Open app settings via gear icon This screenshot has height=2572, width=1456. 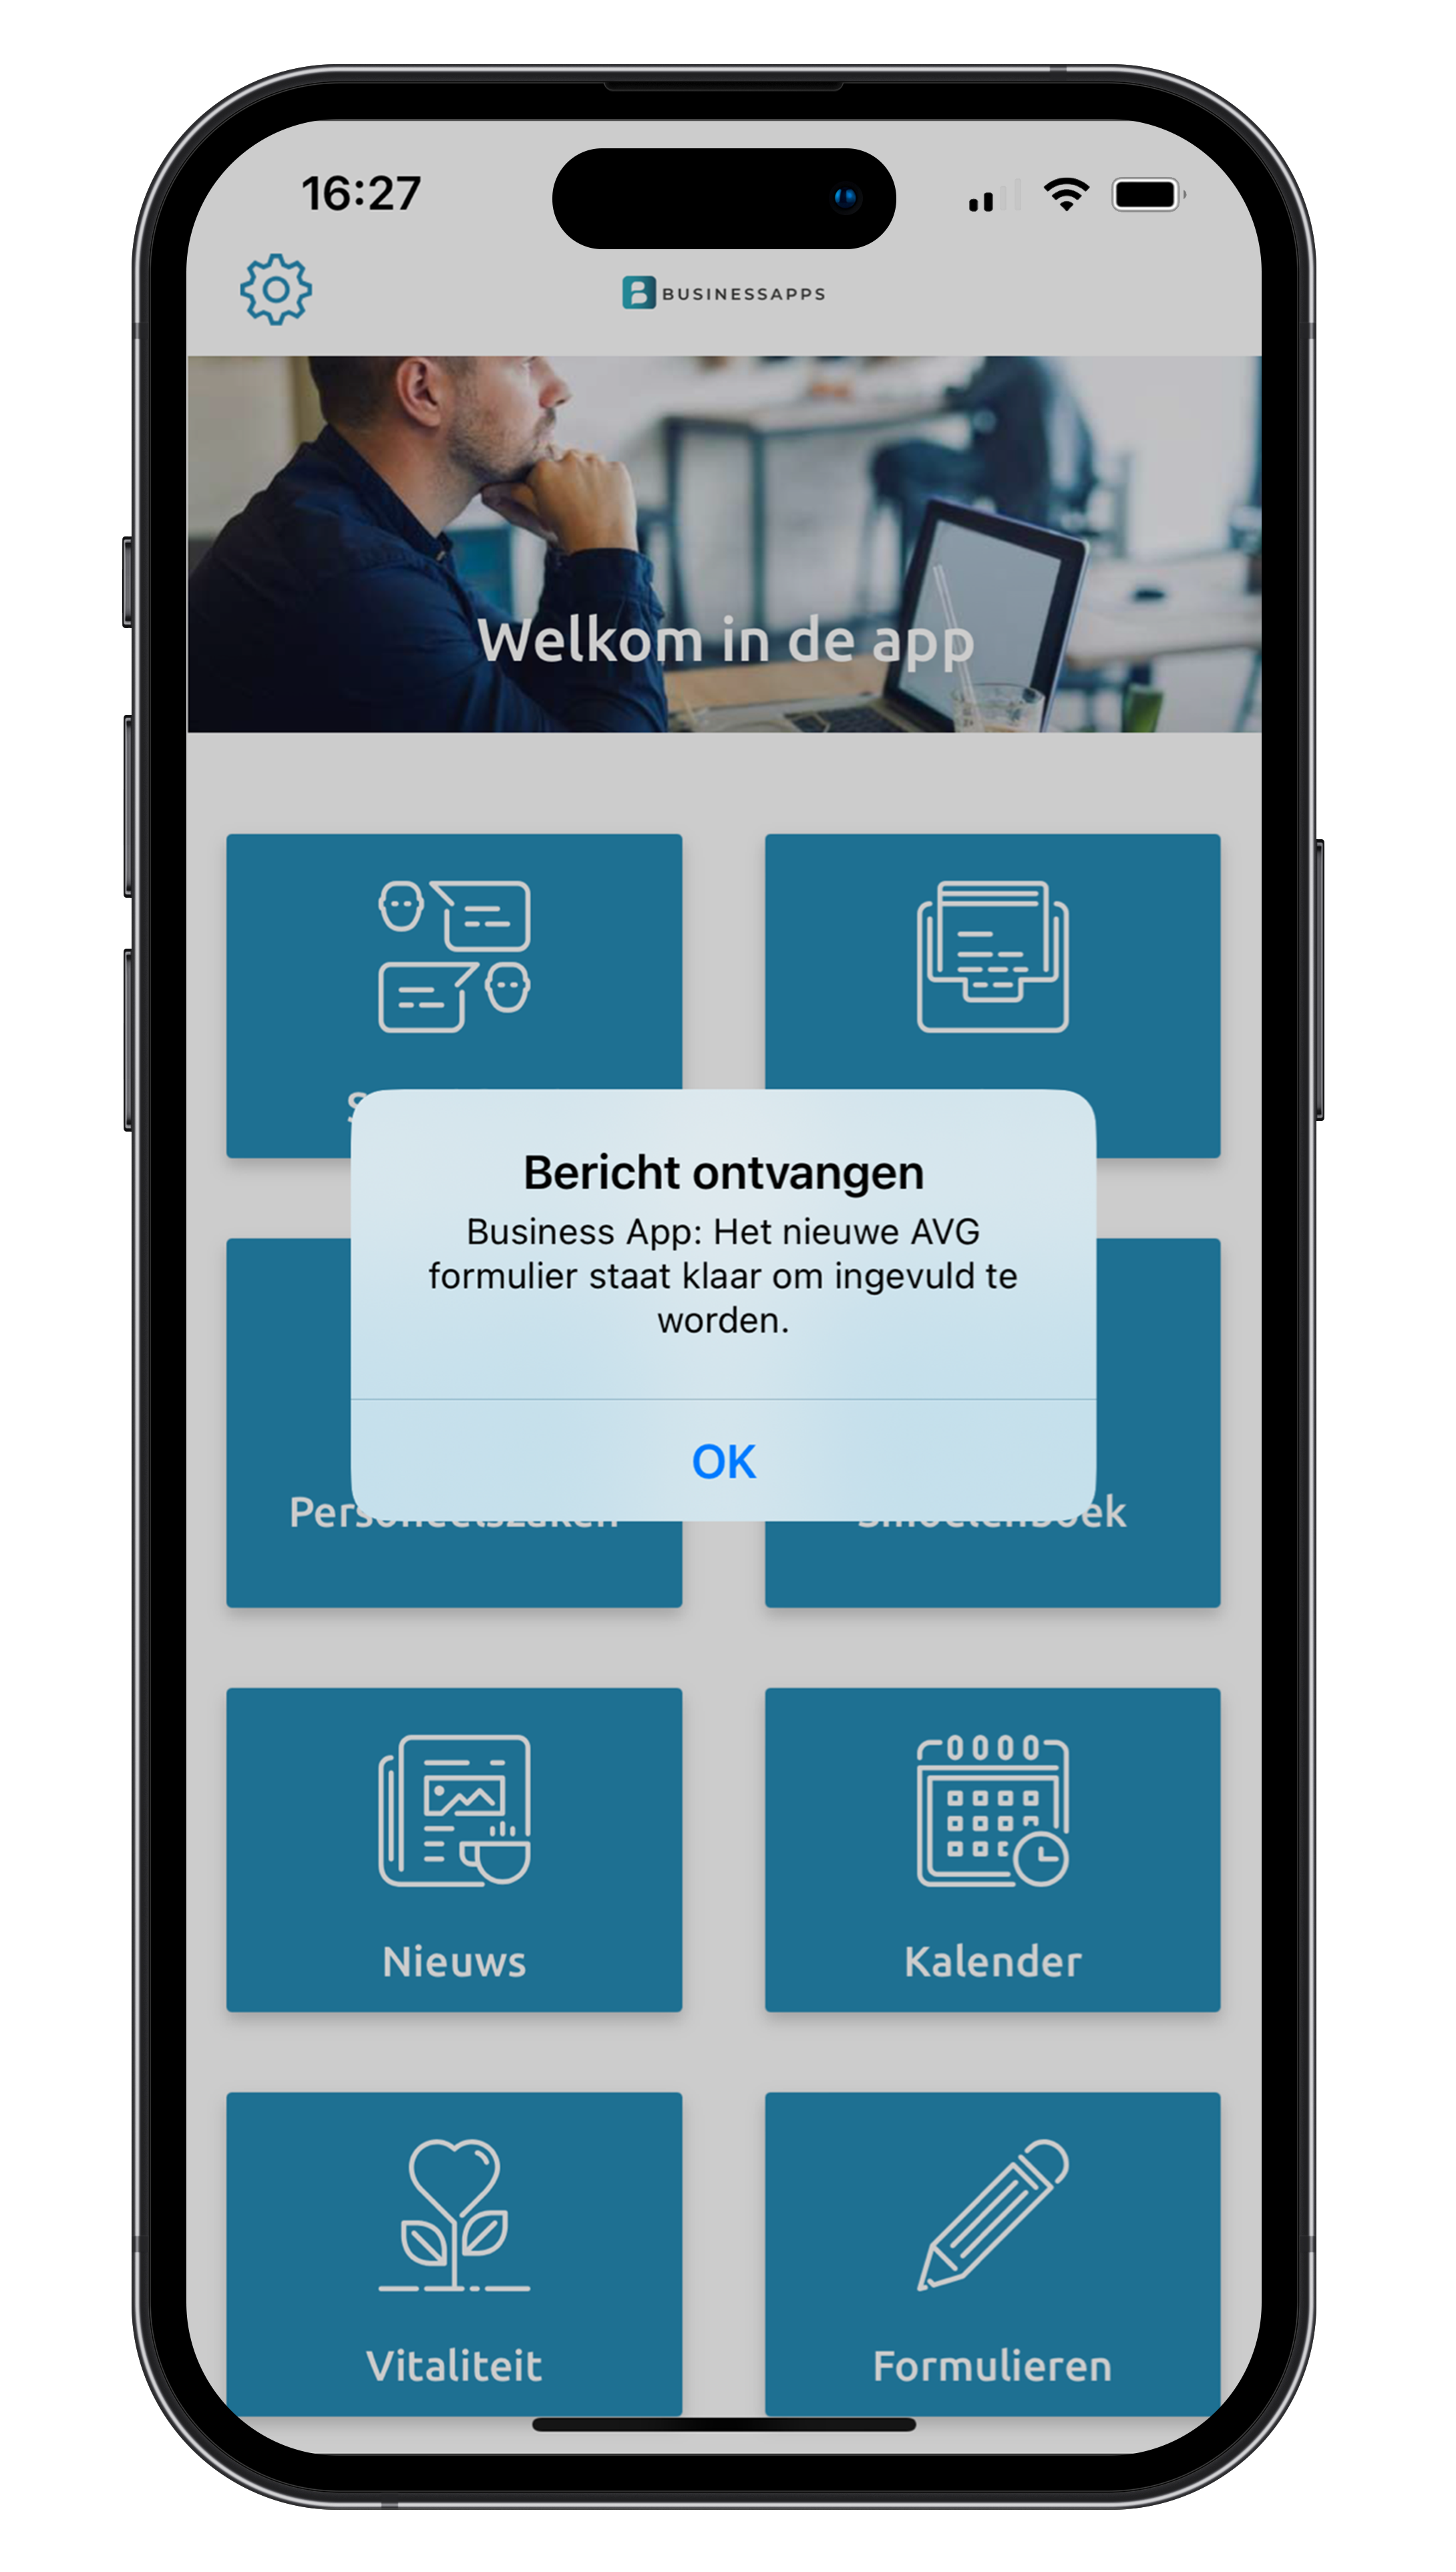[x=274, y=288]
